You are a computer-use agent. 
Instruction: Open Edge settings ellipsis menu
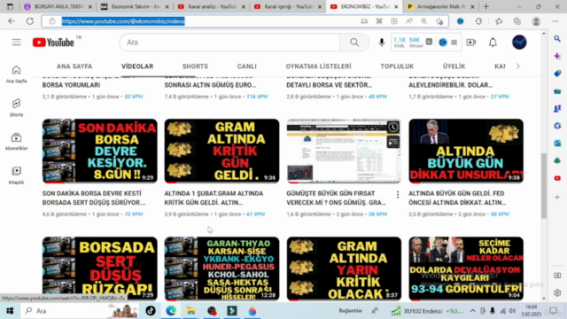[555, 21]
